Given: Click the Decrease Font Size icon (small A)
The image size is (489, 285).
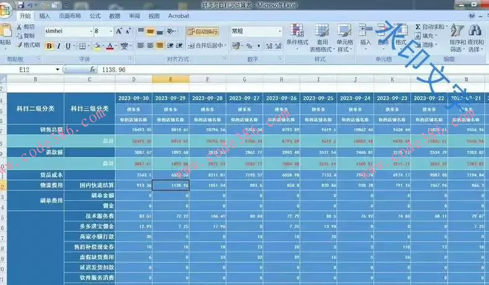Looking at the screenshot, I should 128,31.
